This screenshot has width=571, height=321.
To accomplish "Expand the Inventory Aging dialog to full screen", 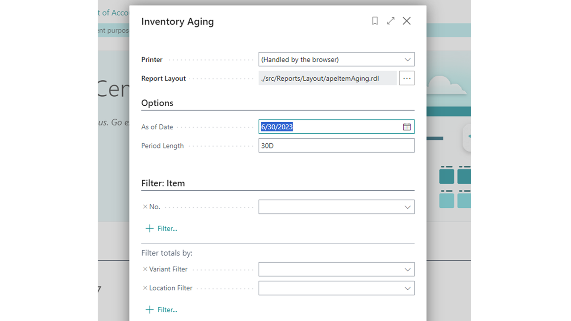I will point(391,21).
